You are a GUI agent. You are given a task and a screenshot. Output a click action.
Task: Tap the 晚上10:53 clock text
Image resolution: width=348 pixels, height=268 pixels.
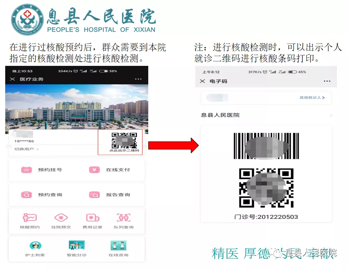click(22, 71)
